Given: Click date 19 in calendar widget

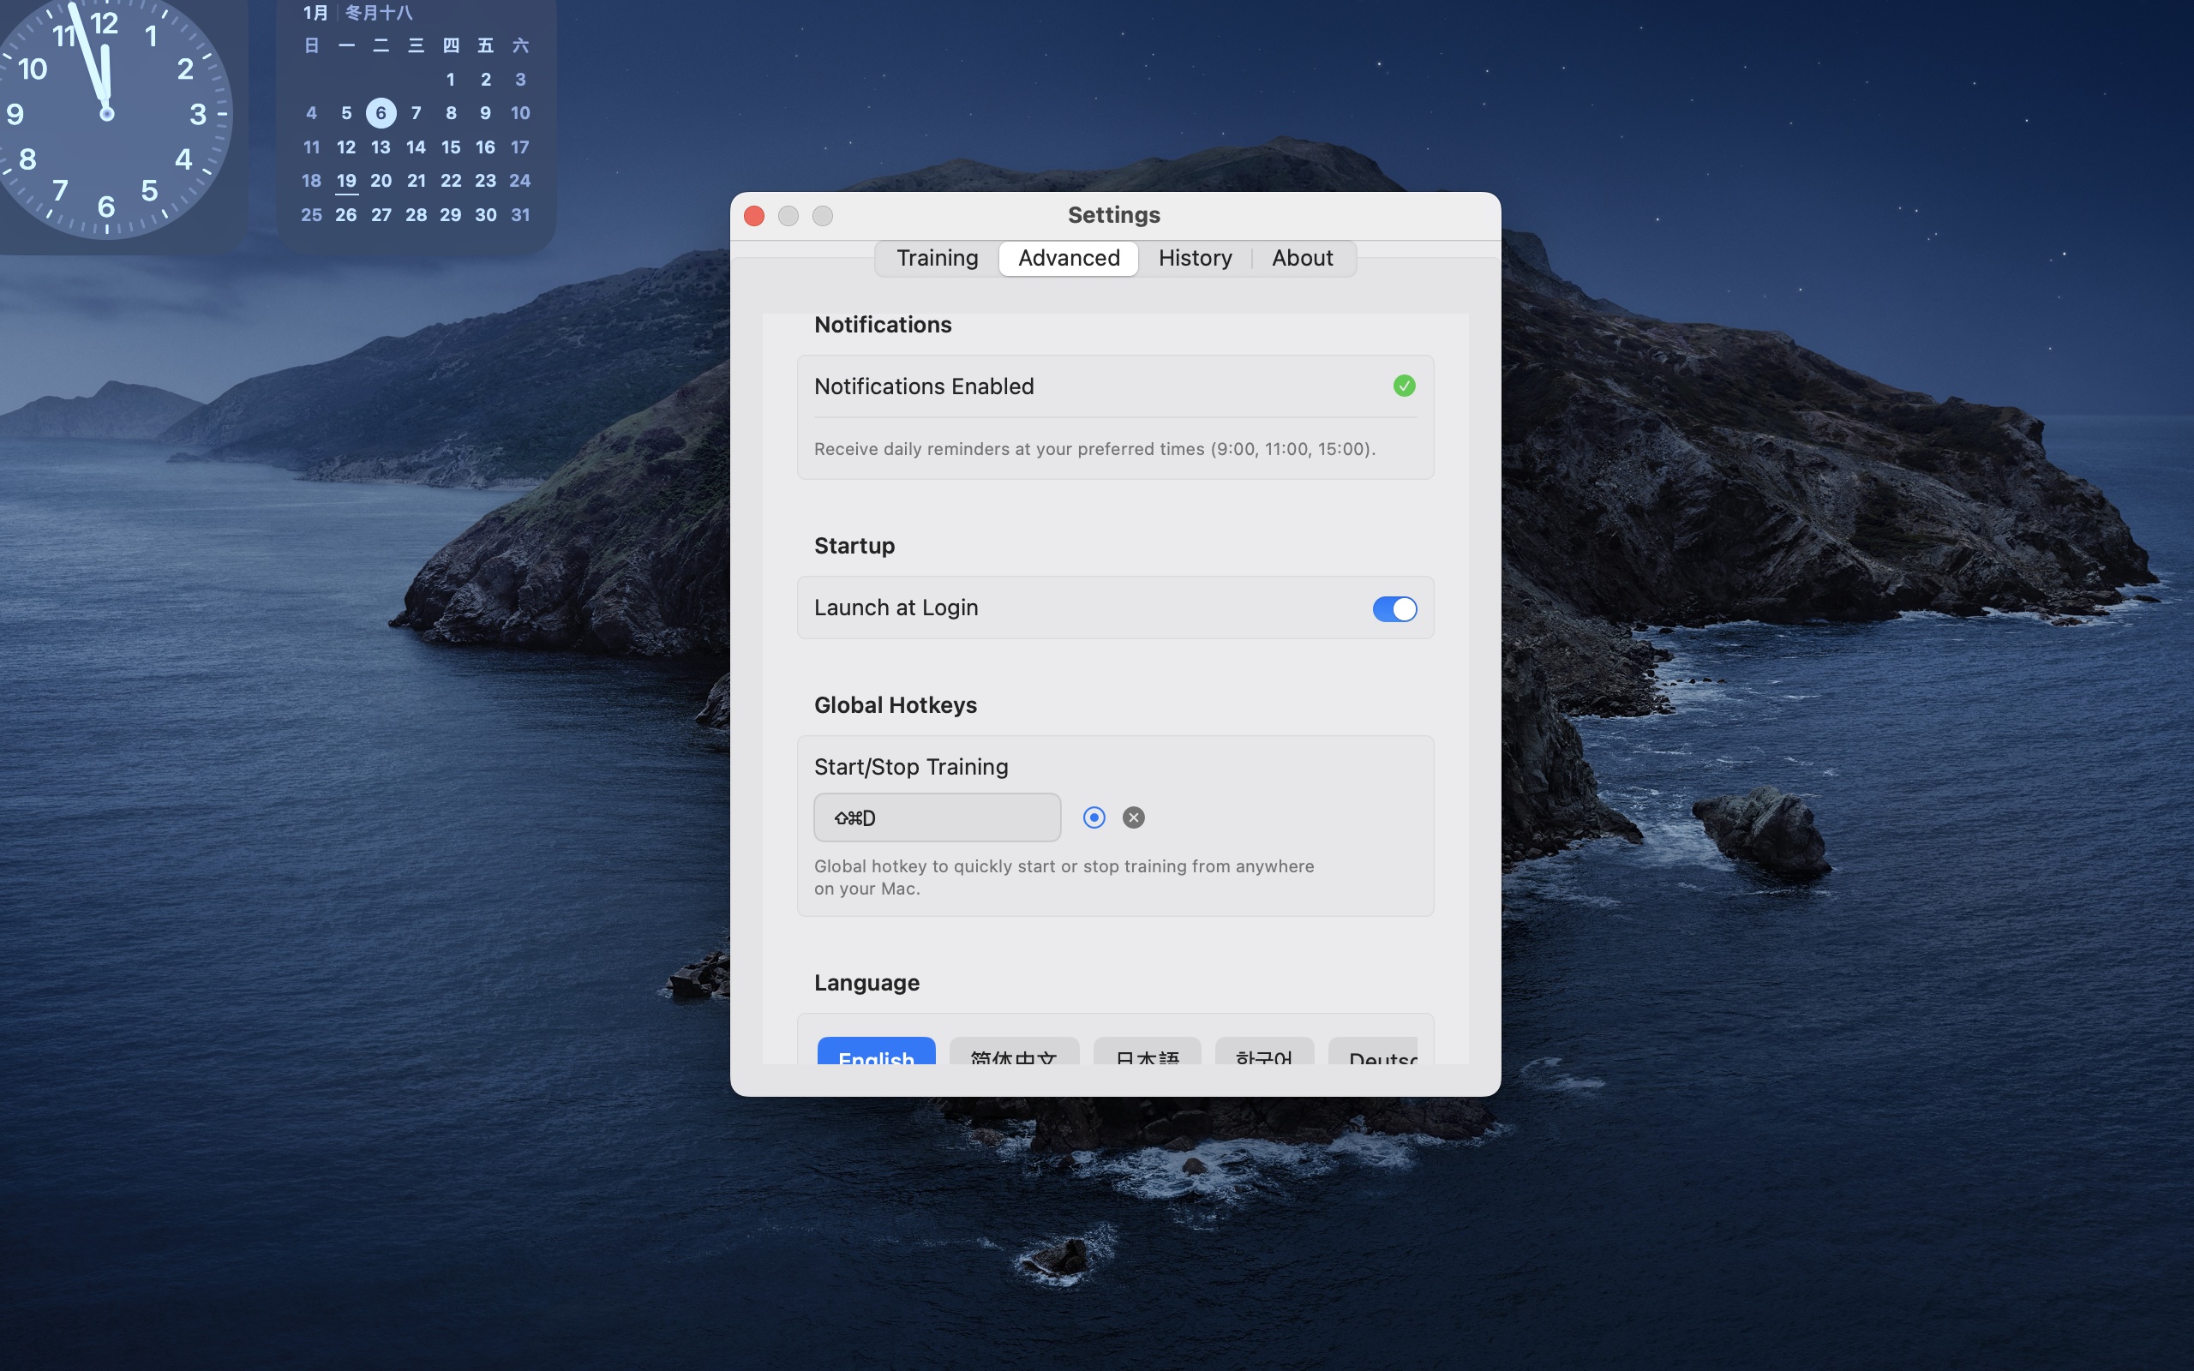Looking at the screenshot, I should point(346,181).
